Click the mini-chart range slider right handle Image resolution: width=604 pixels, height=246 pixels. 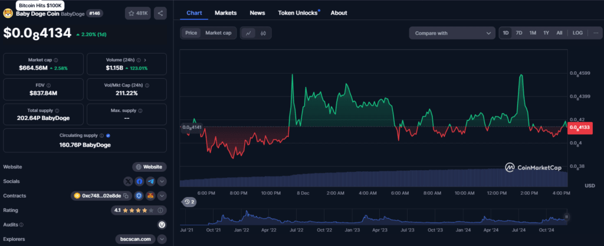(566, 217)
